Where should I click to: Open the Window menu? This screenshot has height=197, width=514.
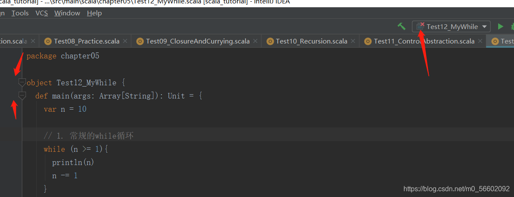click(x=67, y=13)
